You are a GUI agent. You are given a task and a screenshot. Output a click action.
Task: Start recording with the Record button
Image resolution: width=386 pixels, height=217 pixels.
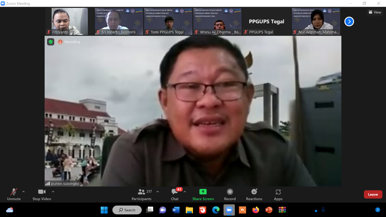(230, 194)
